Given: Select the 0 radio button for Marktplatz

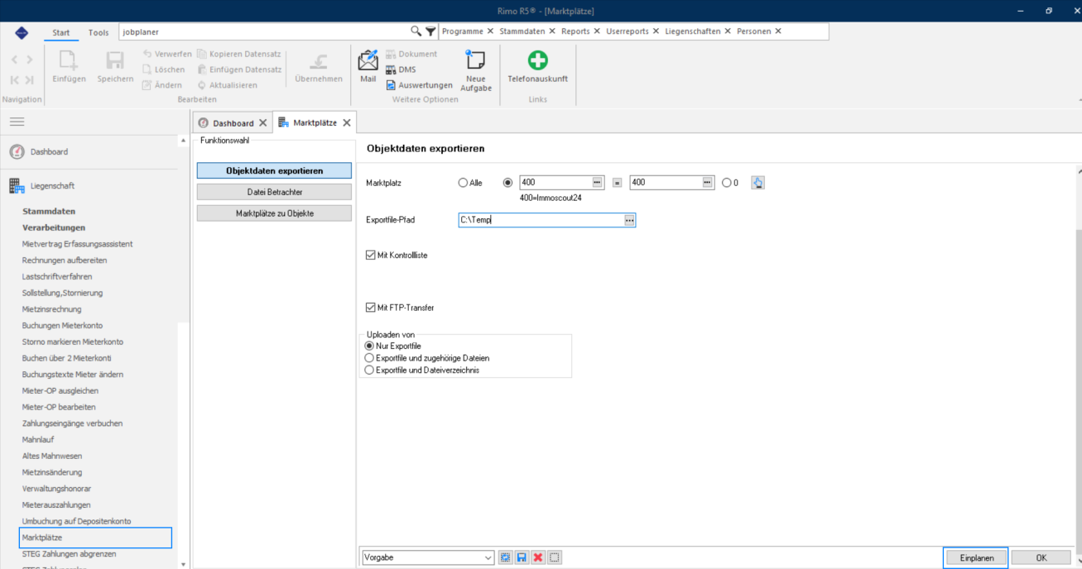Looking at the screenshot, I should pos(727,183).
